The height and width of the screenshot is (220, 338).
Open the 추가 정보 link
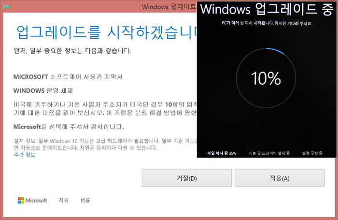tap(25, 155)
